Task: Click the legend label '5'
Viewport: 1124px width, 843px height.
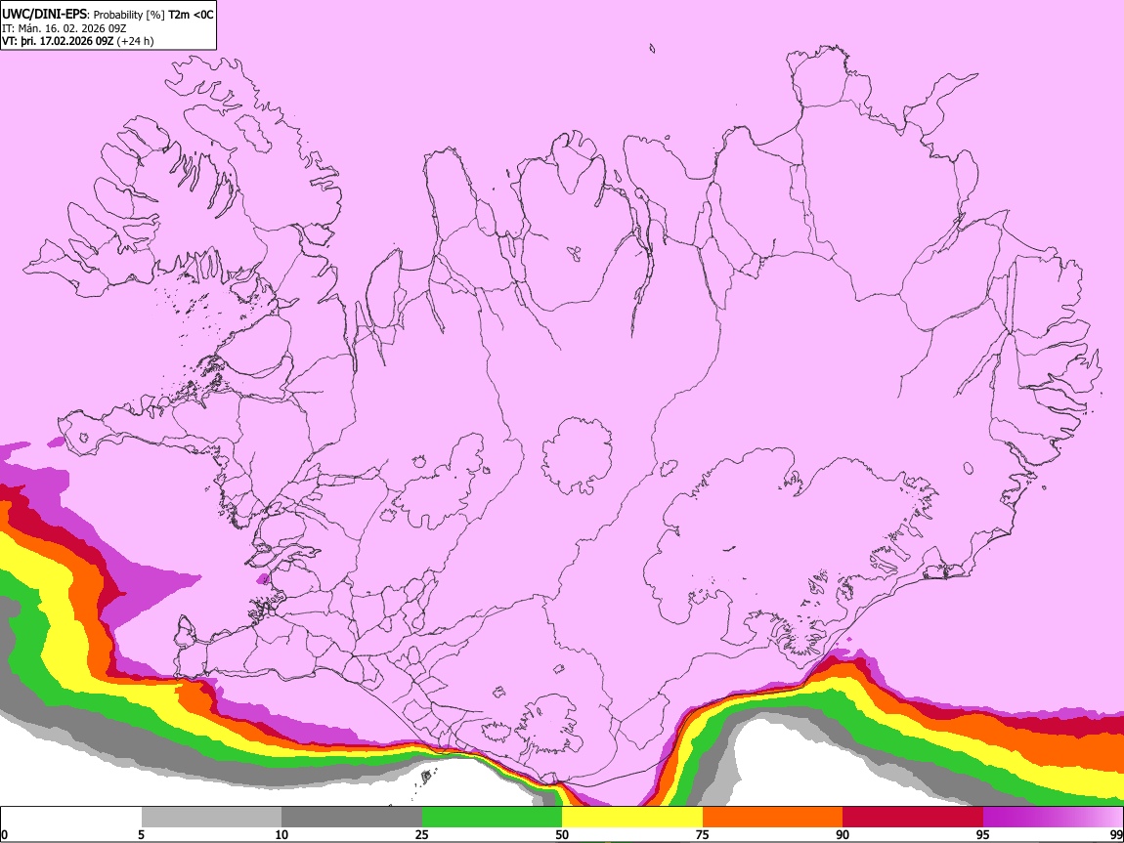Action: click(x=141, y=834)
